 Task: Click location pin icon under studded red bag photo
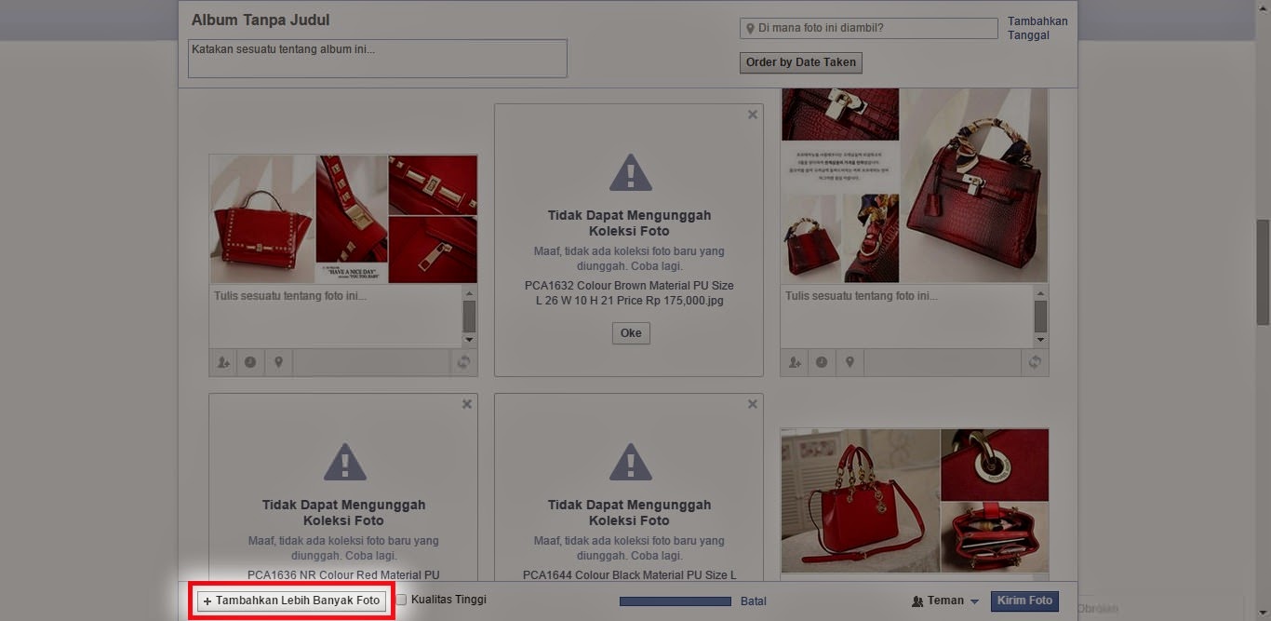pos(278,362)
